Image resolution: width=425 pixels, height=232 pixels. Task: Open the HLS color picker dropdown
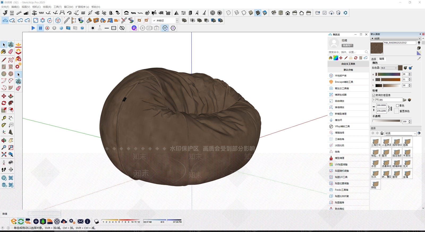(389, 68)
